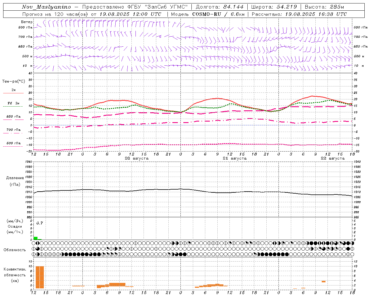
Task: Click "500 гПа" entry in temperature legend
Action: point(14,143)
